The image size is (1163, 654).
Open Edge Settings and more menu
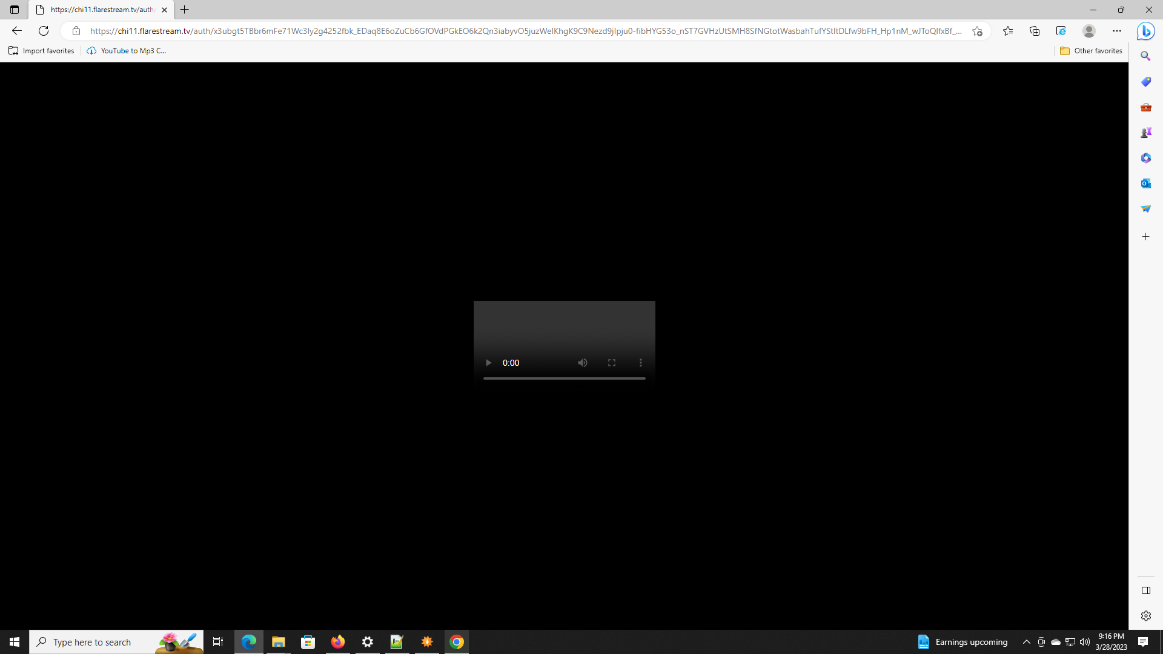[x=1117, y=31]
